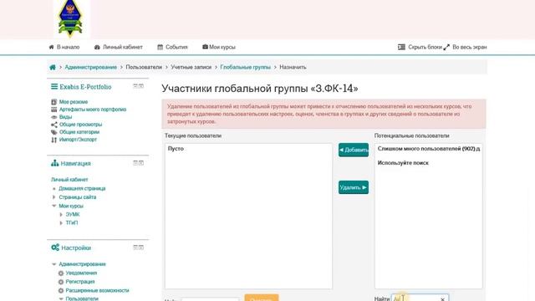Click the Добавить button
The width and height of the screenshot is (535, 301).
[x=354, y=150]
